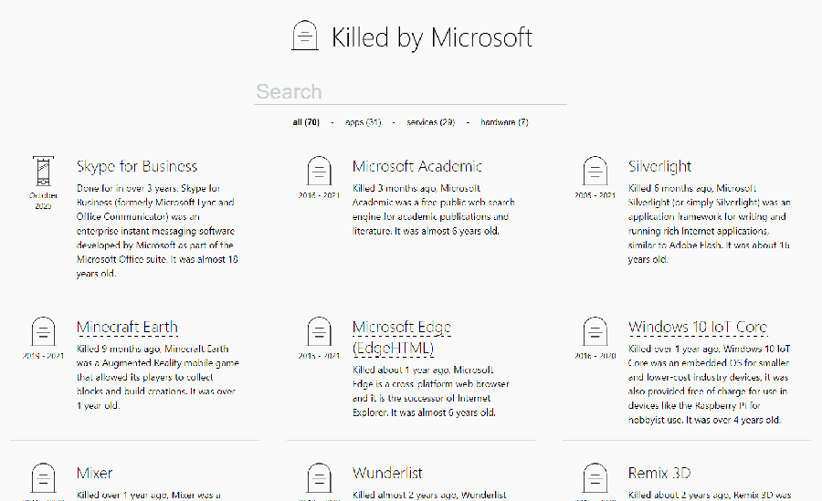Focus the Search input field
Image resolution: width=822 pixels, height=501 pixels.
point(410,92)
